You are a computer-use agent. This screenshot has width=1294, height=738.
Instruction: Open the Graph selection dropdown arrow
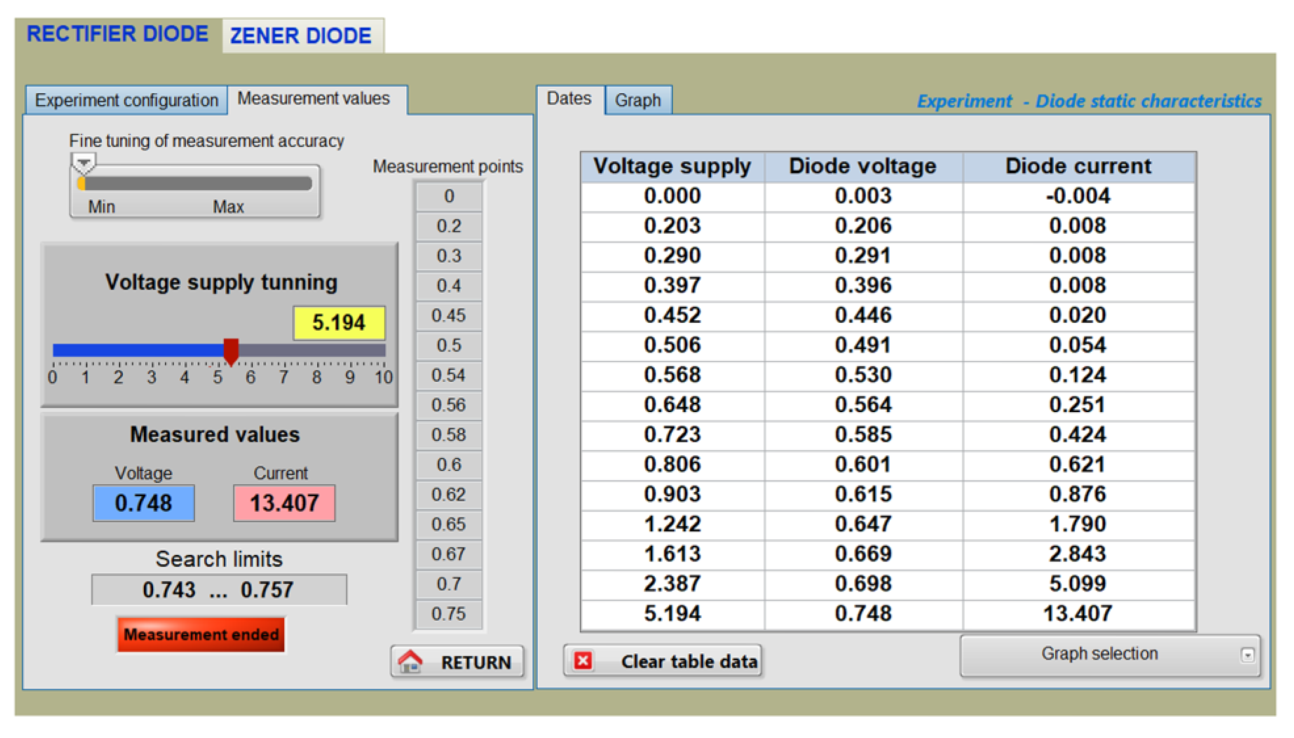(x=1247, y=655)
